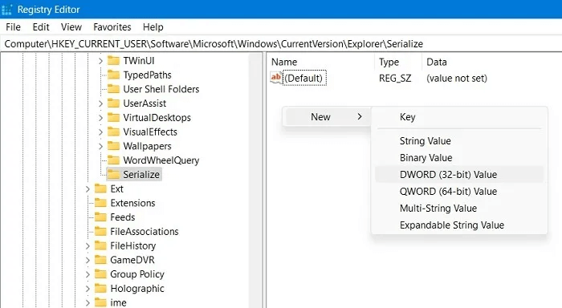Expand the VisualEffects key
The width and height of the screenshot is (562, 308).
click(x=100, y=132)
